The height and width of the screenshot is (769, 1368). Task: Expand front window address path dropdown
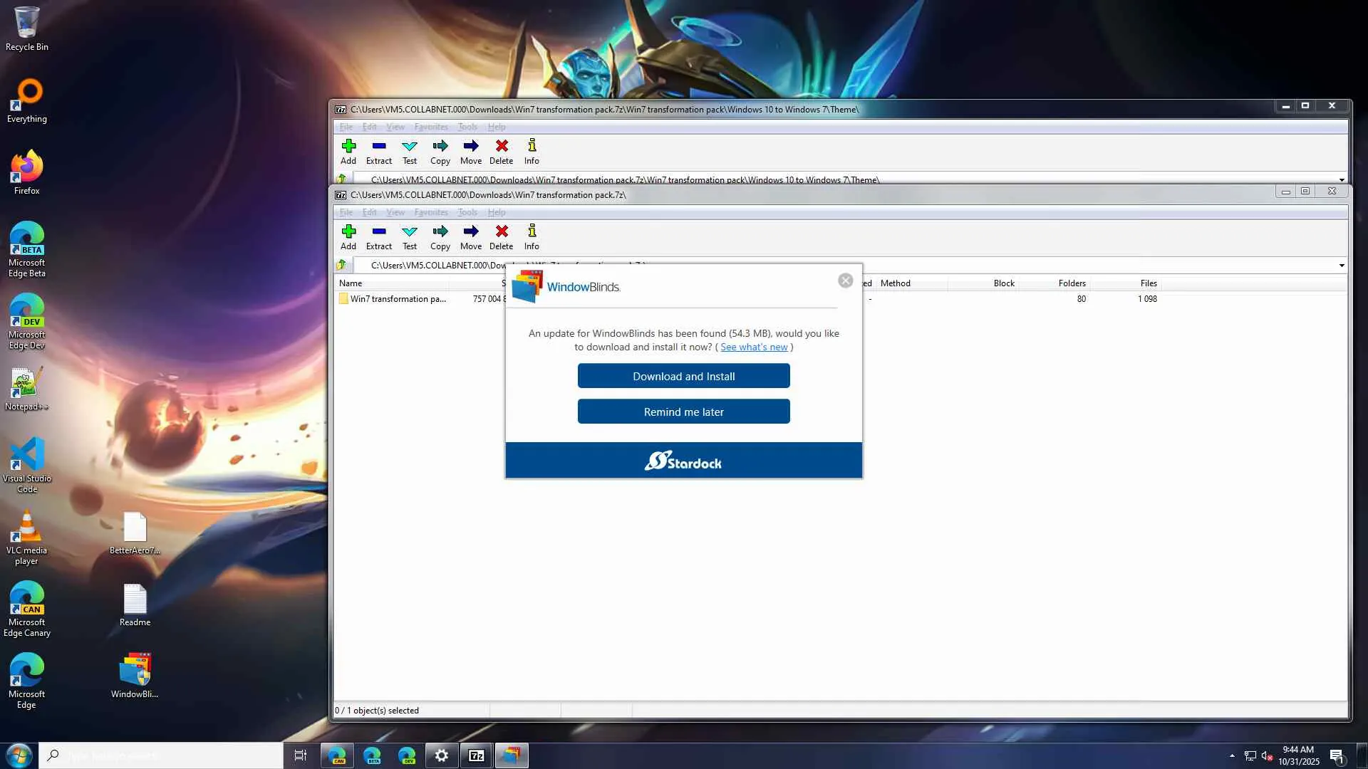point(1341,266)
